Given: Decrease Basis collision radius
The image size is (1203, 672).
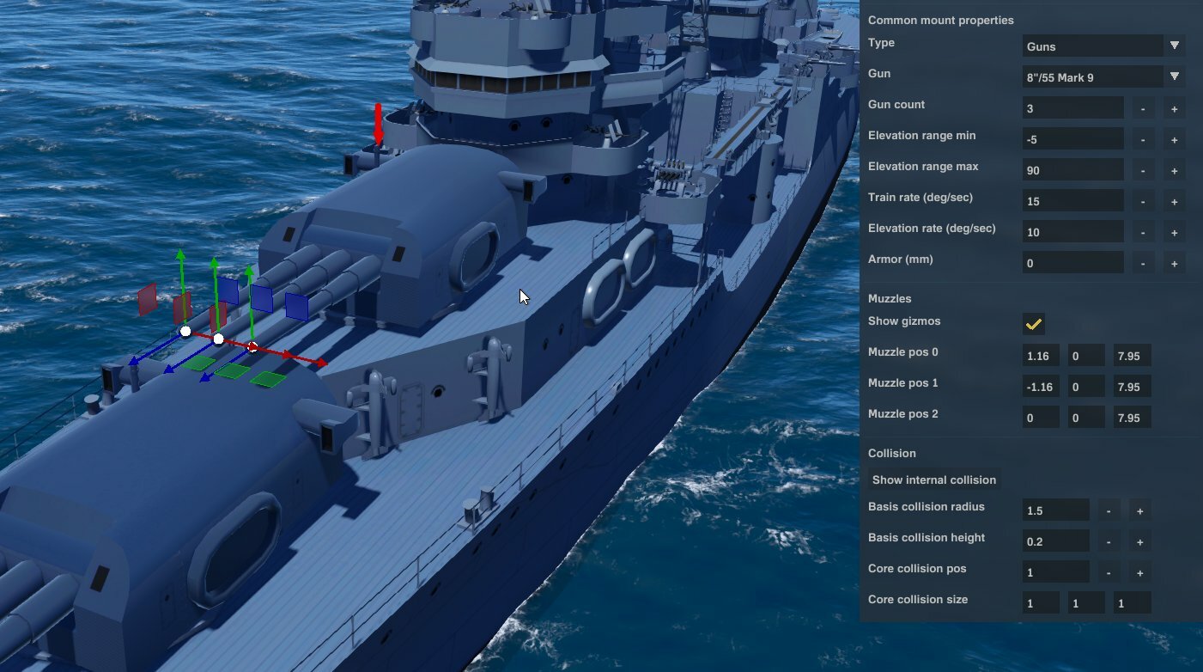Looking at the screenshot, I should tap(1109, 510).
